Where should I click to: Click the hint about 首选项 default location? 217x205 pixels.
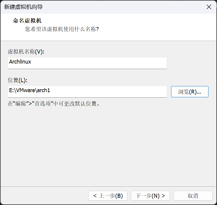(54, 103)
